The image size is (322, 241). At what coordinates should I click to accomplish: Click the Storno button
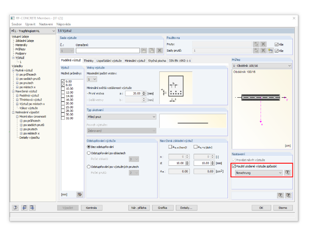[x=283, y=208]
